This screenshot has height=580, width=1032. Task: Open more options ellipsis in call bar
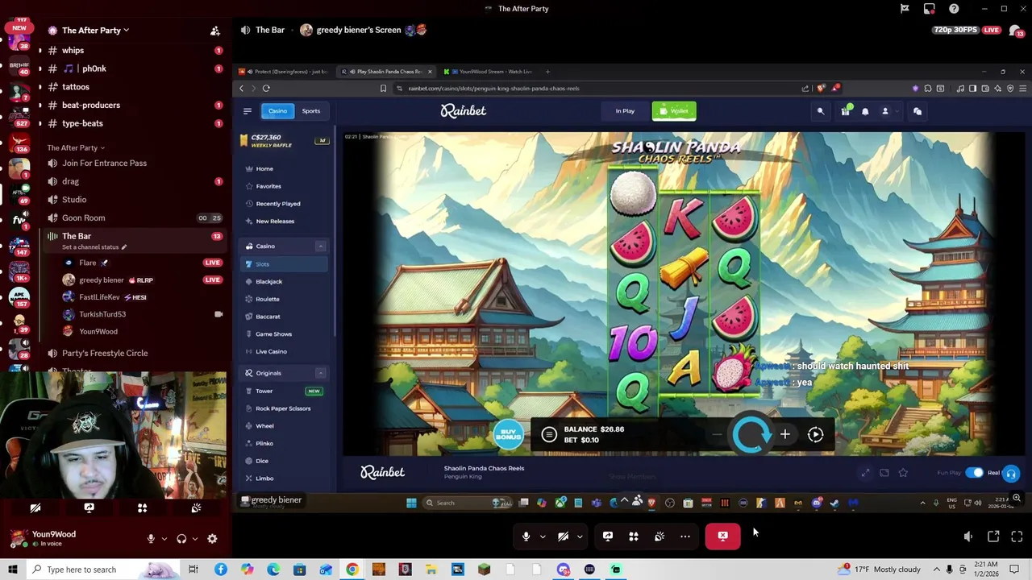click(685, 536)
